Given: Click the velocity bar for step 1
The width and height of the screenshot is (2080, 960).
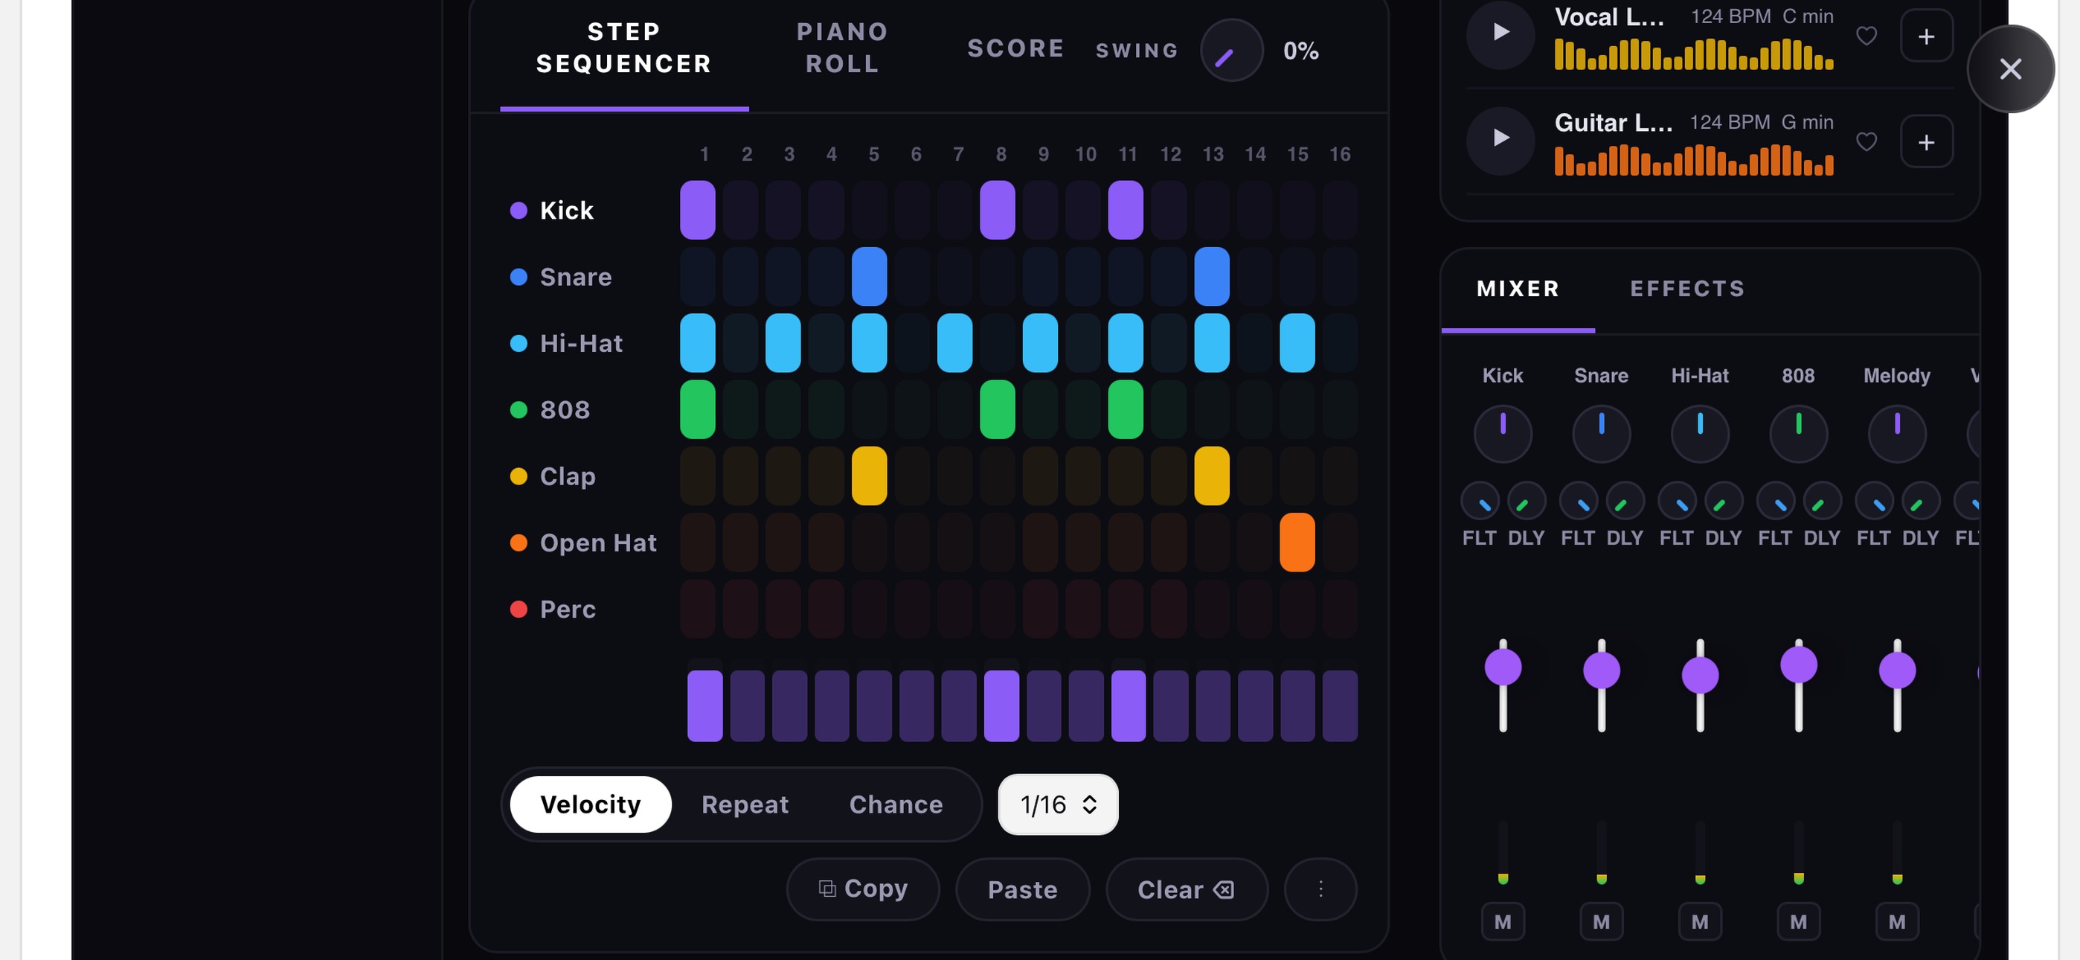Looking at the screenshot, I should 705,705.
